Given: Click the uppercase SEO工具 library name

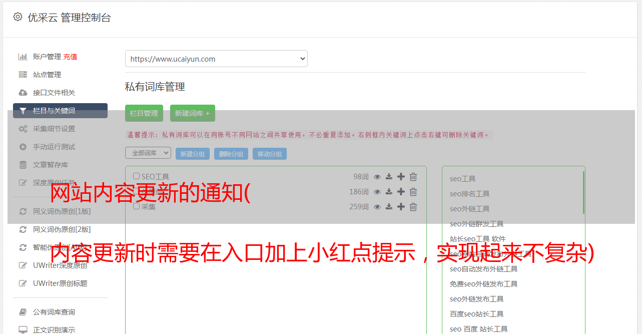Looking at the screenshot, I should coord(155,177).
